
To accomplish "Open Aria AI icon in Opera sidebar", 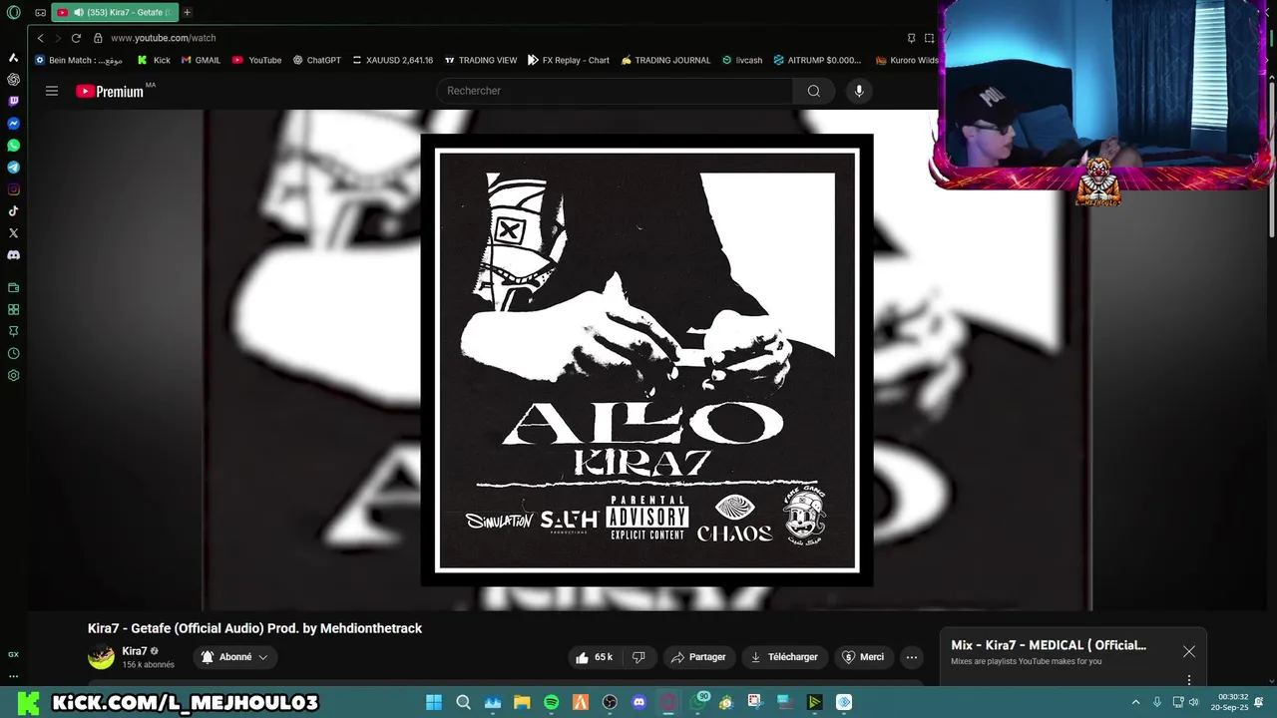I will (x=13, y=57).
